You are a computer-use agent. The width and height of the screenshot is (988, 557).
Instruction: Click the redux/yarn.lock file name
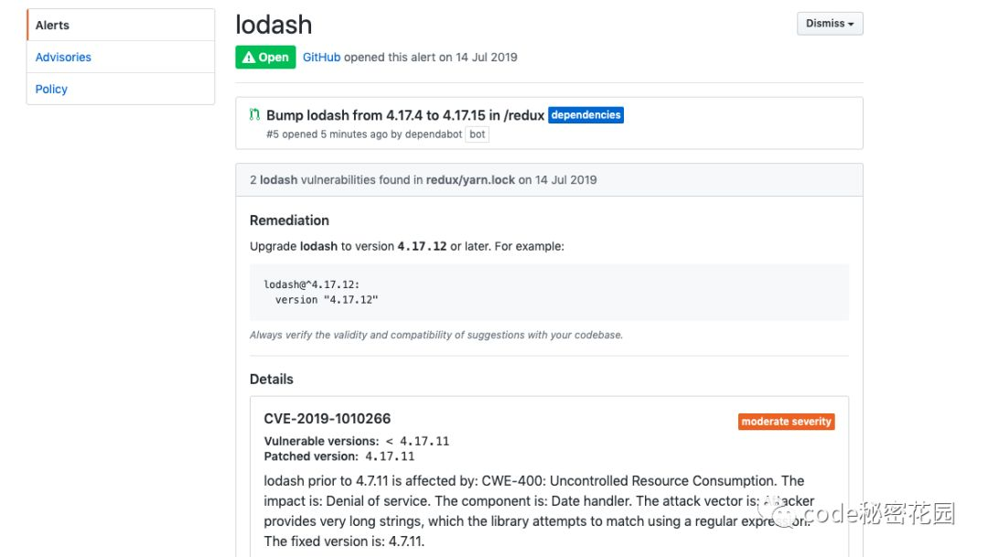[470, 179]
